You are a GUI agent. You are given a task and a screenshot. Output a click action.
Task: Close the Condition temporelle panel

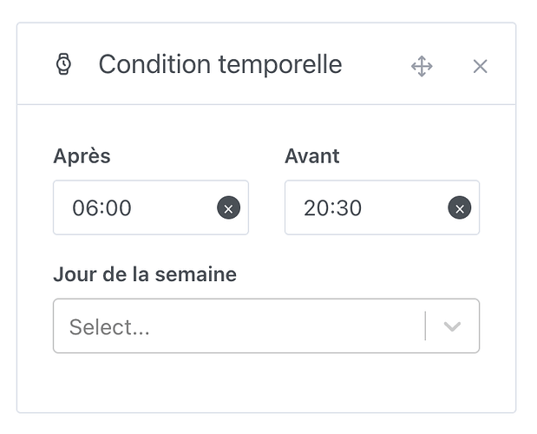pos(480,66)
